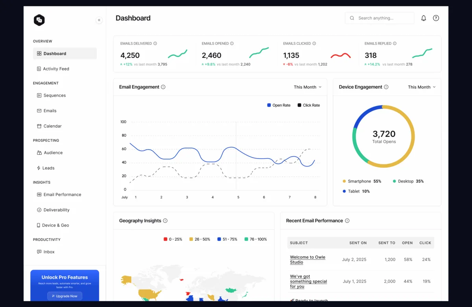The height and width of the screenshot is (307, 472).
Task: Open the Welcome to Owle Studio email link
Action: pyautogui.click(x=307, y=259)
